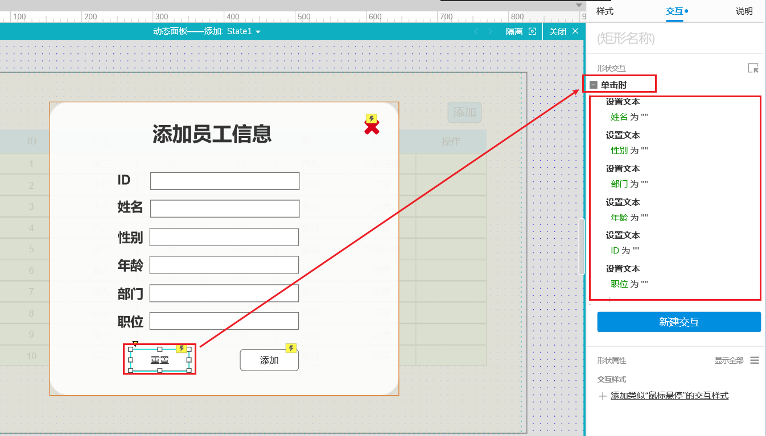Image resolution: width=766 pixels, height=436 pixels.
Task: Click the 部门 input field
Action: pos(224,293)
